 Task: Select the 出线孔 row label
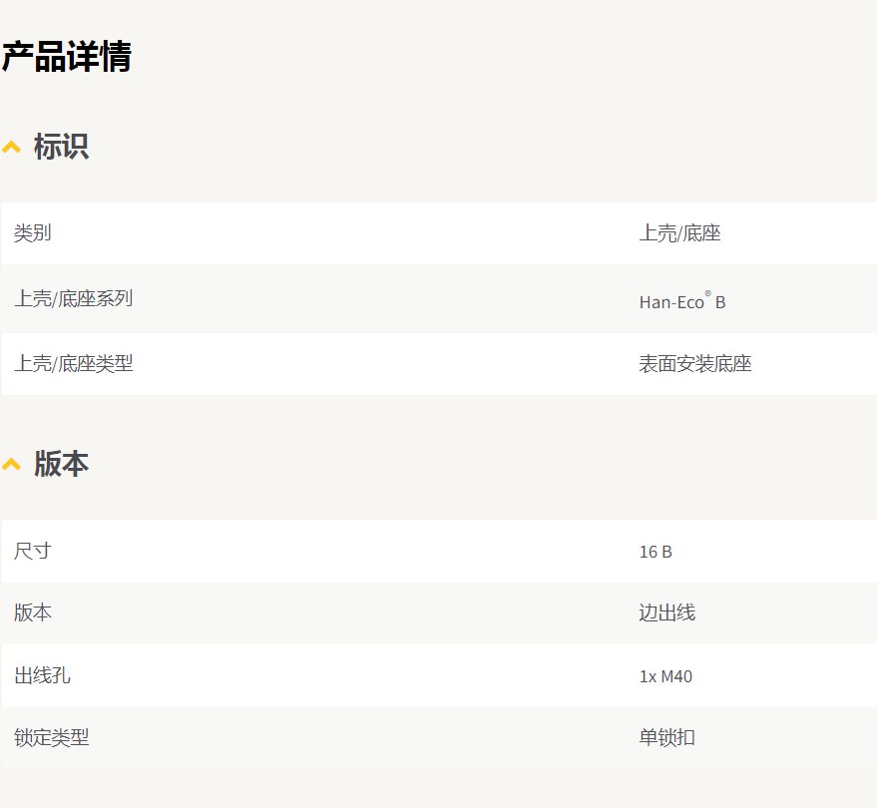(42, 676)
